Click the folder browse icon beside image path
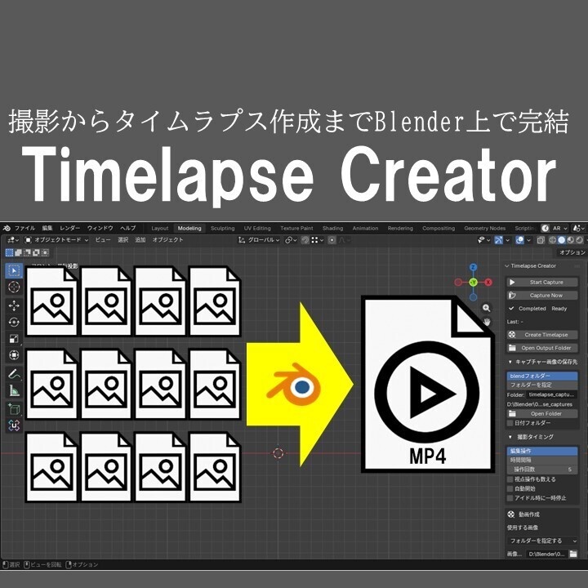 click(x=573, y=554)
